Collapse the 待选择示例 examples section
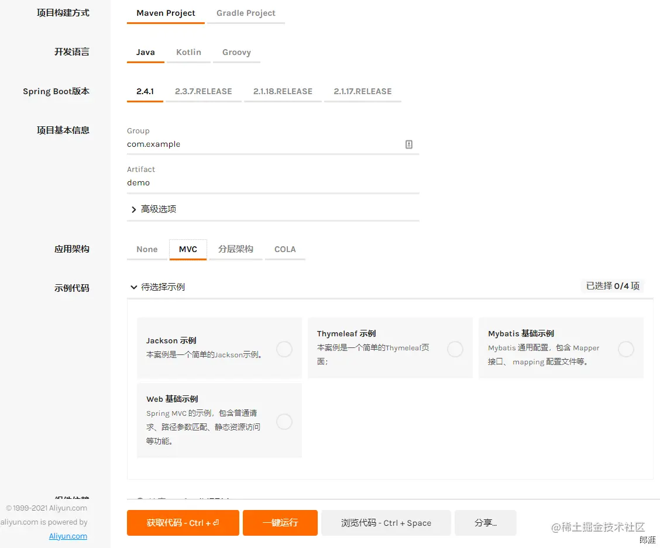 158,287
